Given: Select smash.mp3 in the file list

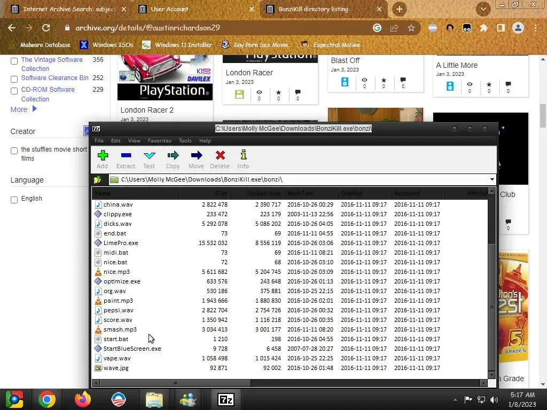Looking at the screenshot, I should click(120, 329).
